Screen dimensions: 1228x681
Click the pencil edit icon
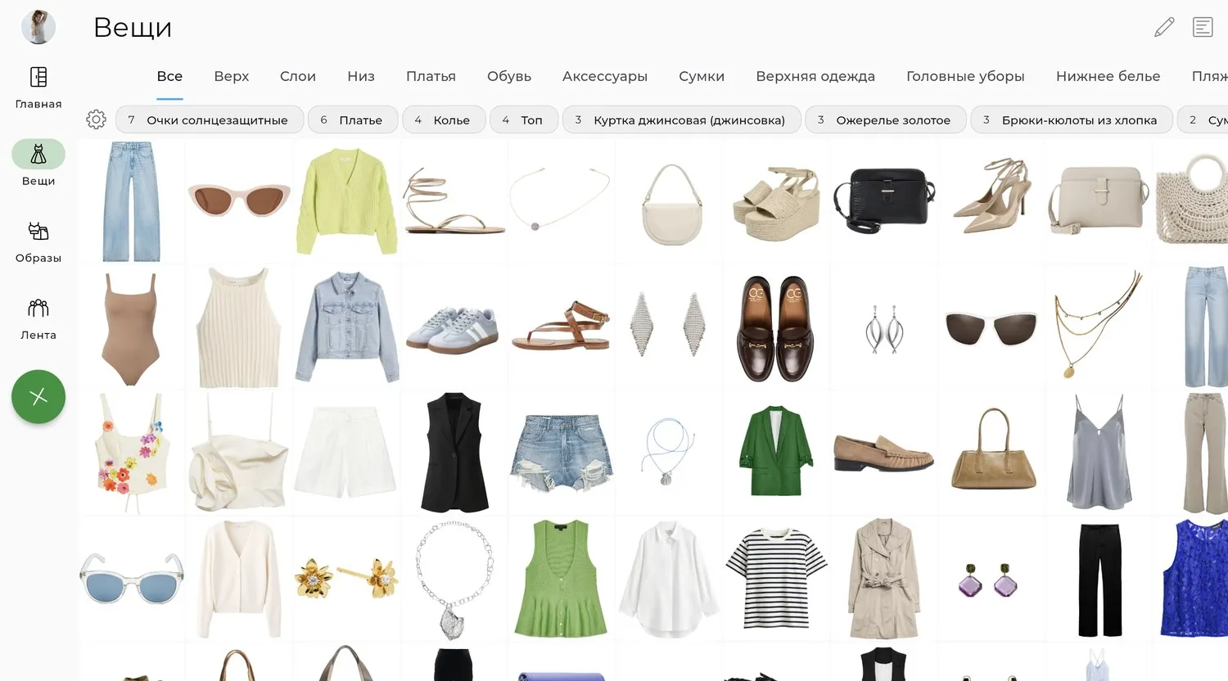click(x=1164, y=27)
